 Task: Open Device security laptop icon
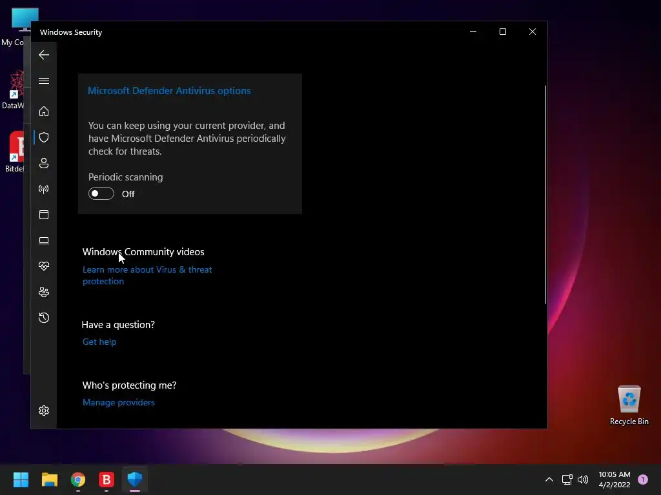tap(44, 240)
